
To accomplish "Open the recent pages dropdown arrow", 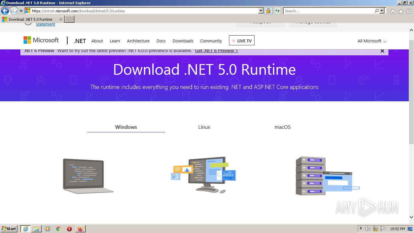I will click(21, 11).
